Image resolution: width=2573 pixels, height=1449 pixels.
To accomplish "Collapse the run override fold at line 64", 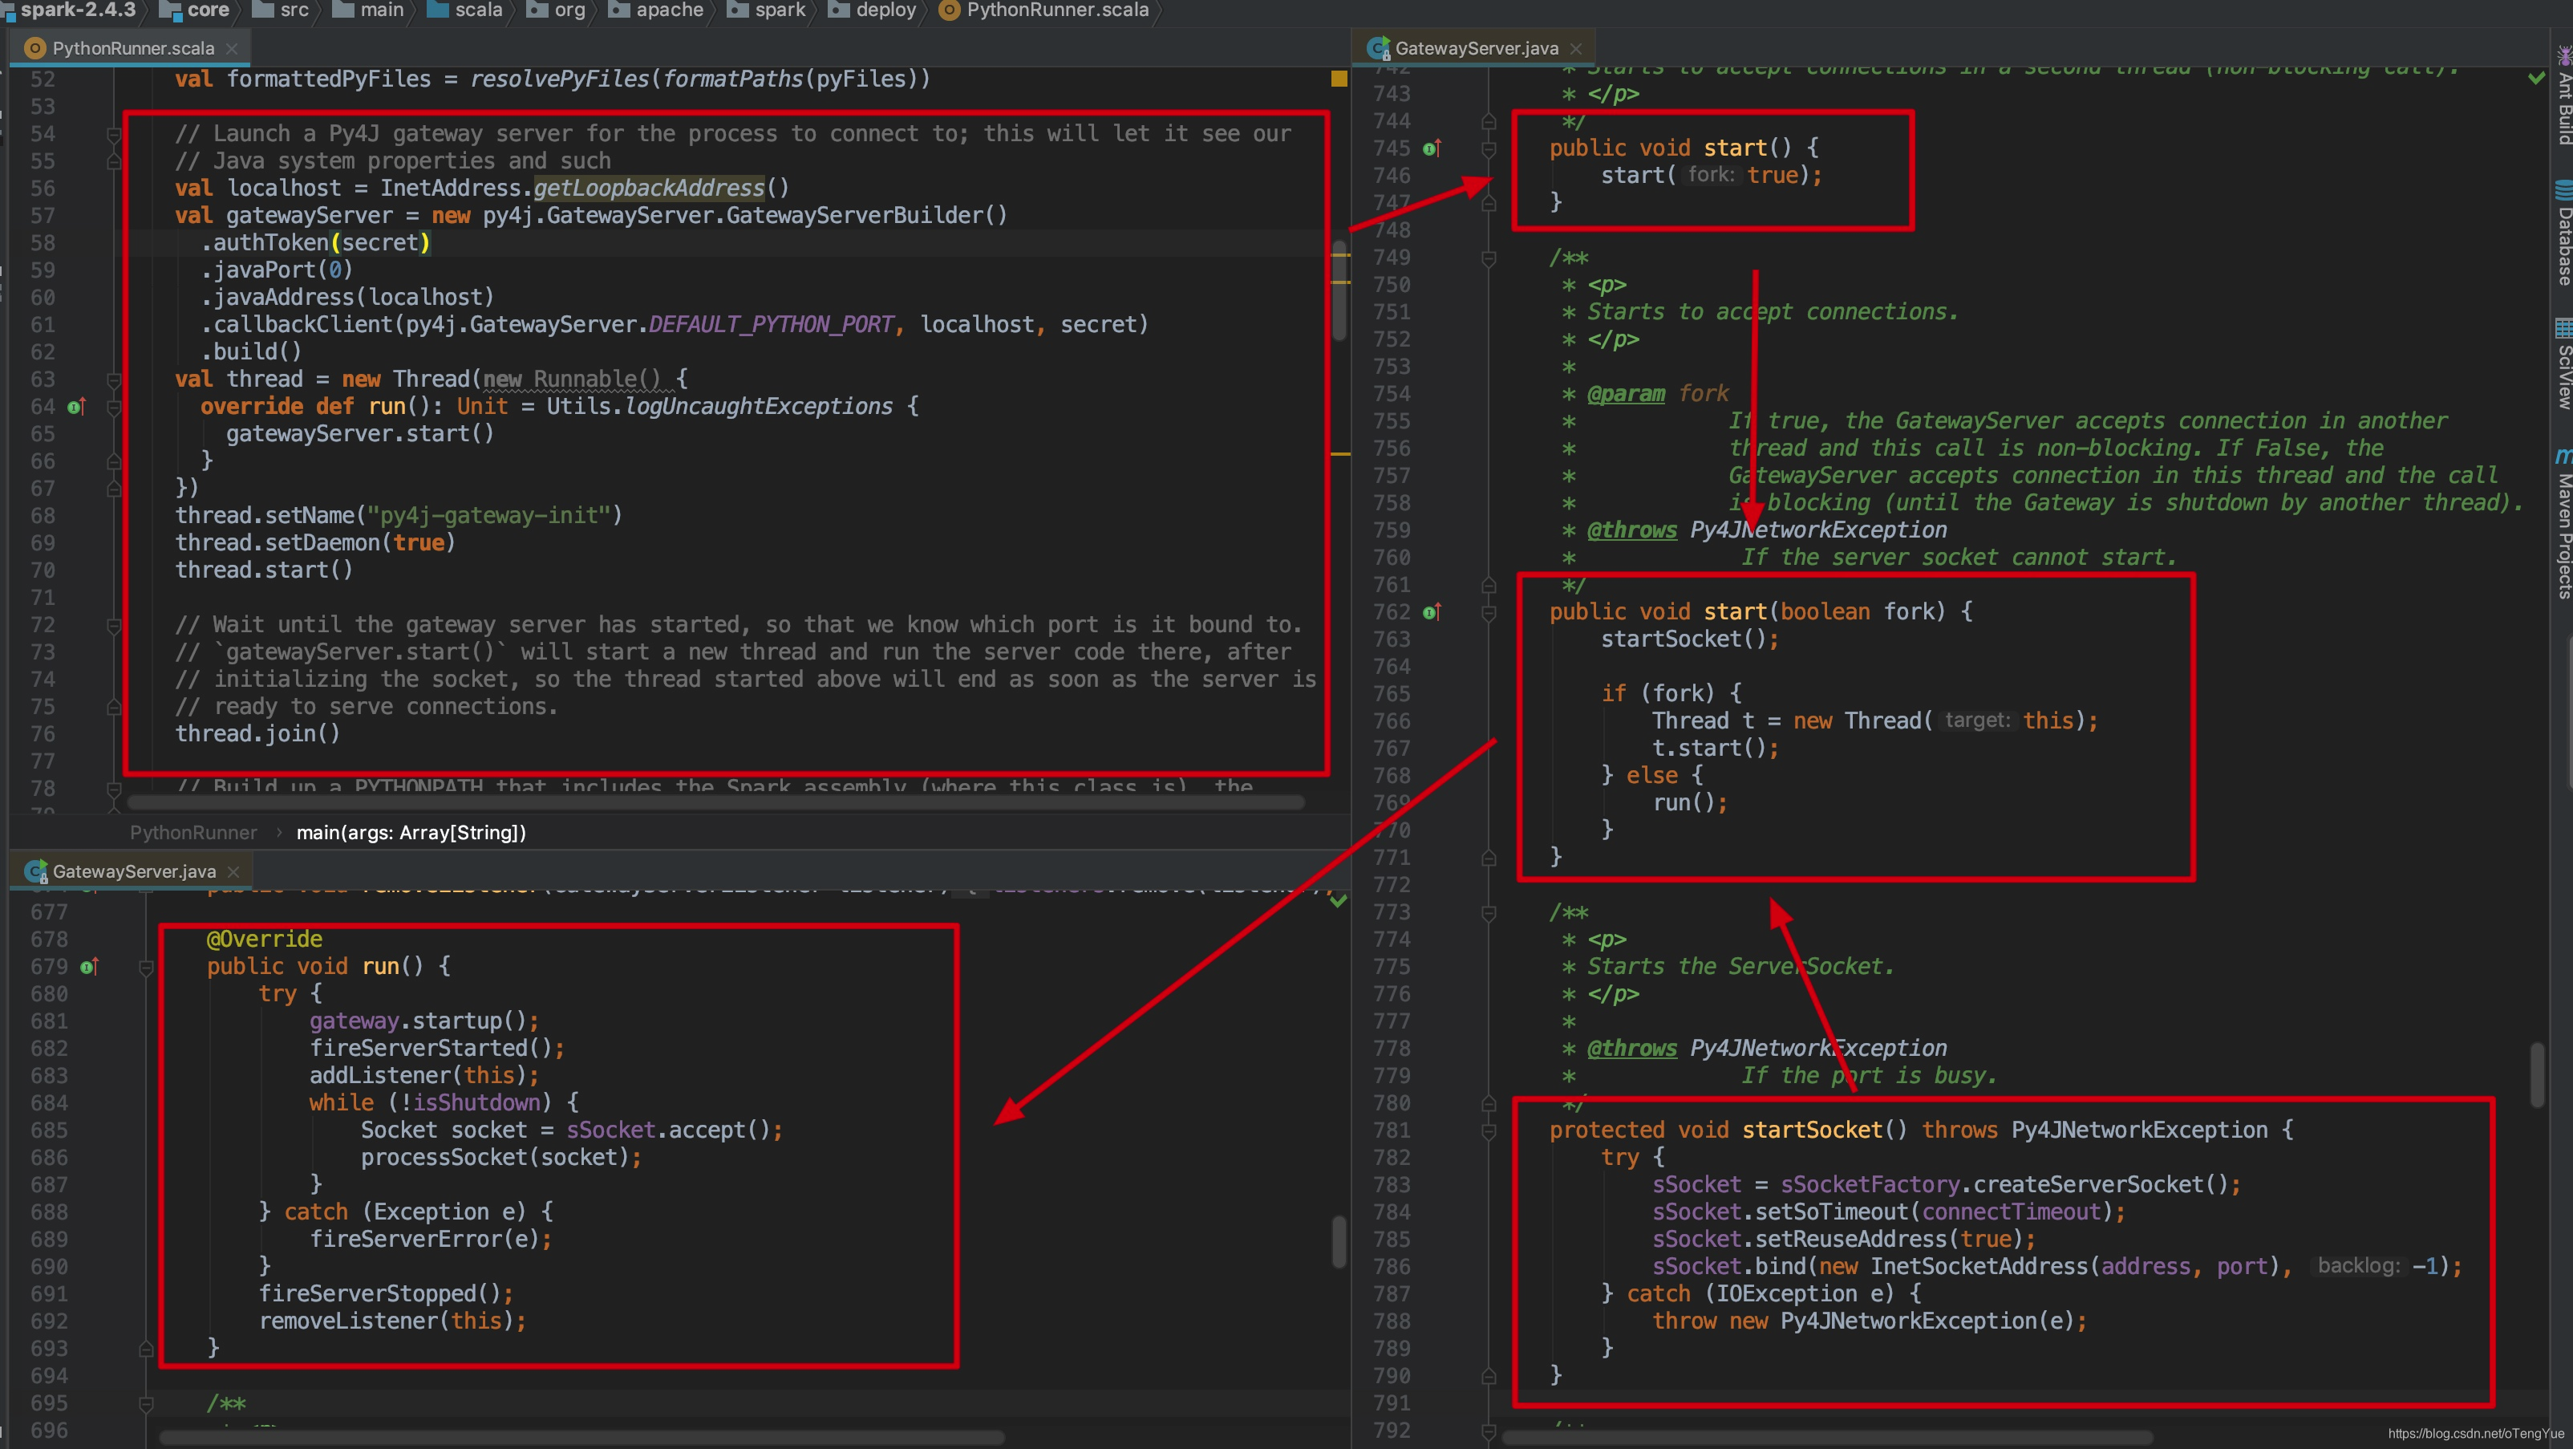I will click(x=114, y=407).
